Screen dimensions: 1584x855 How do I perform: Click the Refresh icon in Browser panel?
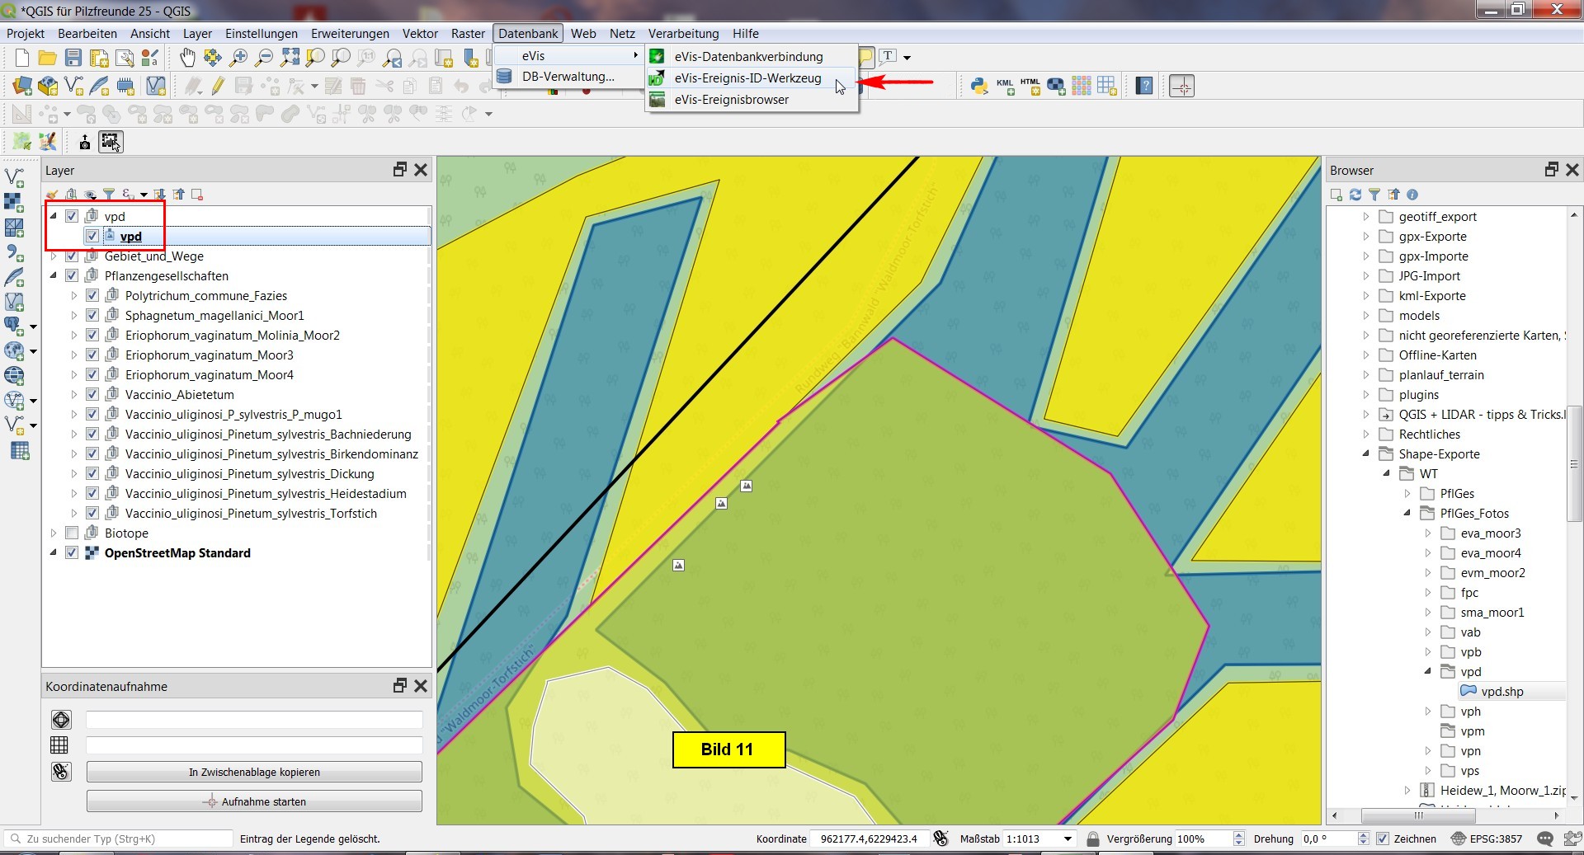[x=1355, y=195]
